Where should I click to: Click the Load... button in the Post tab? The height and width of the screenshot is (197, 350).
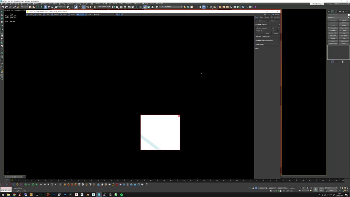273,21
